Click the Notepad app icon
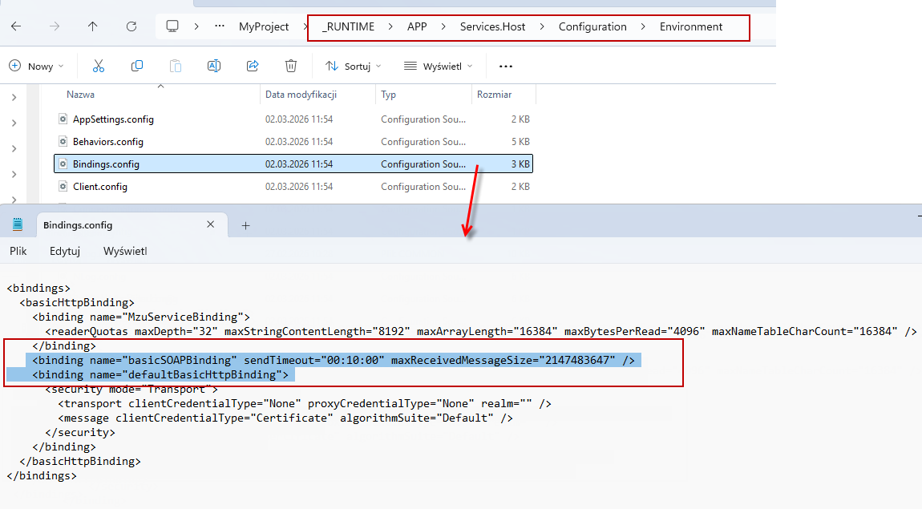Screen dimensions: 922x509 [x=18, y=224]
